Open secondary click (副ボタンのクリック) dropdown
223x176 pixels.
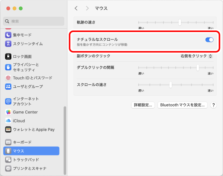click(x=196, y=56)
